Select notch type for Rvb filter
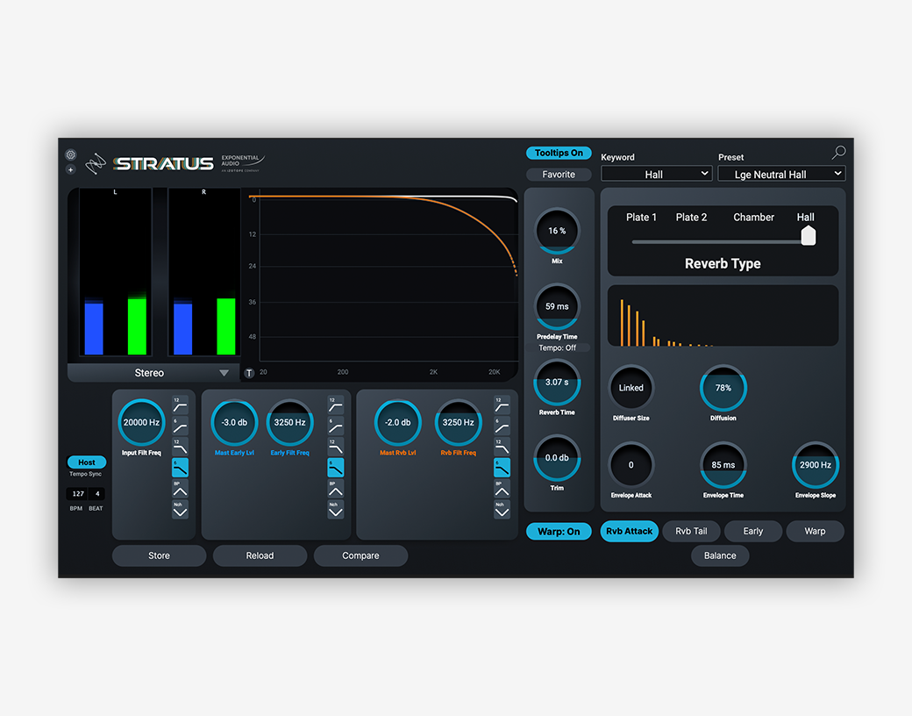The width and height of the screenshot is (912, 716). point(502,509)
